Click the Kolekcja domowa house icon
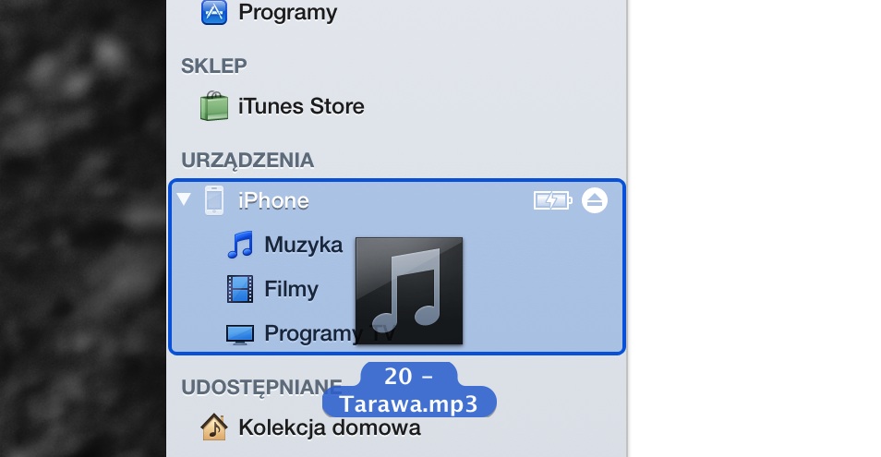The image size is (881, 457). click(x=214, y=427)
